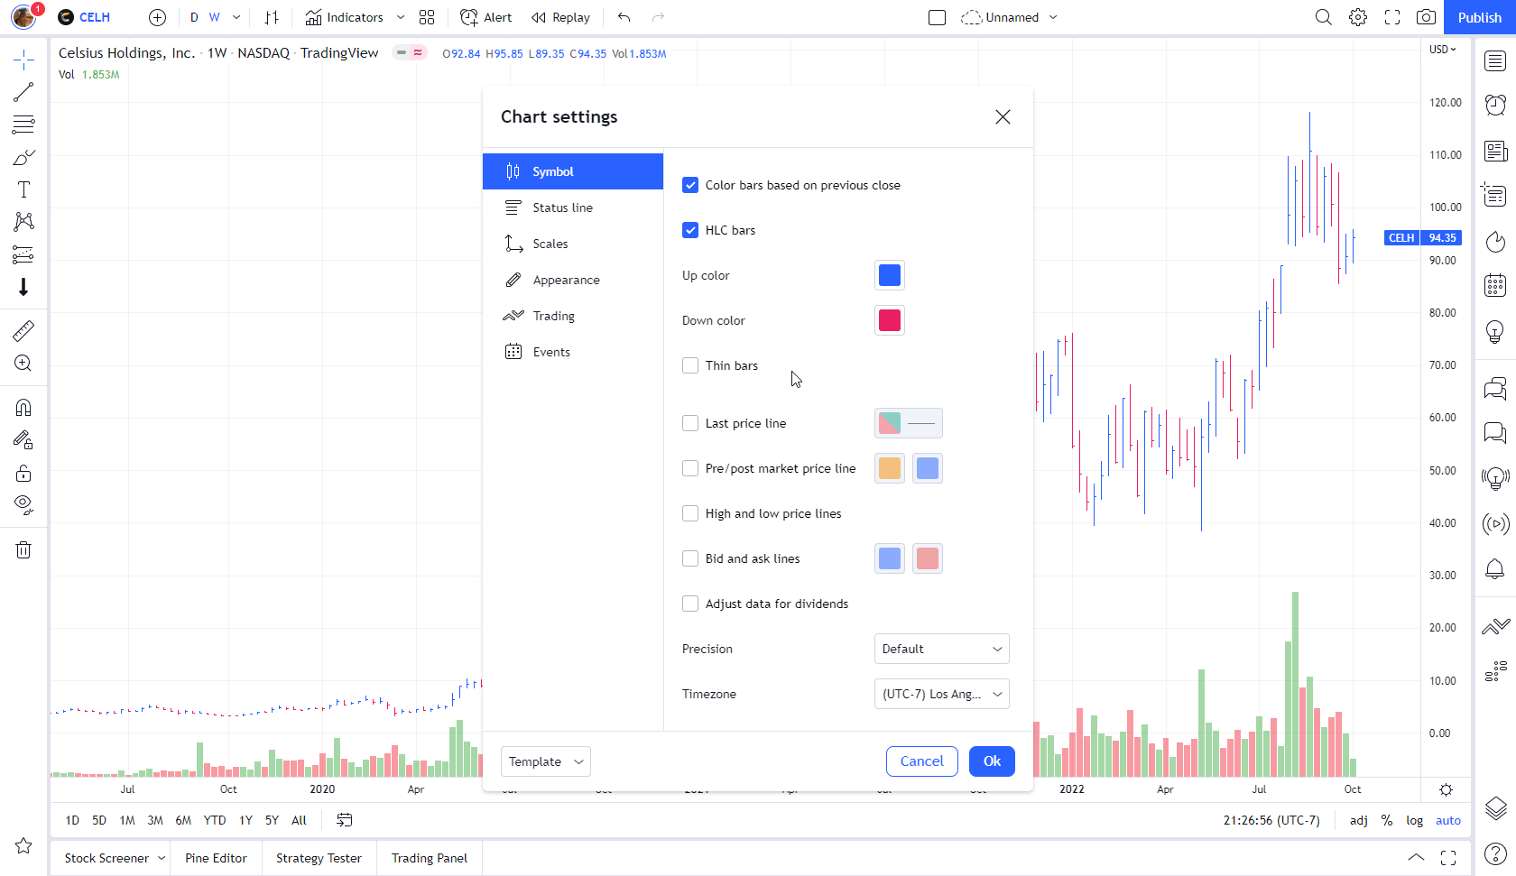The height and width of the screenshot is (876, 1516).
Task: Open the watchlist panel
Action: click(1495, 60)
